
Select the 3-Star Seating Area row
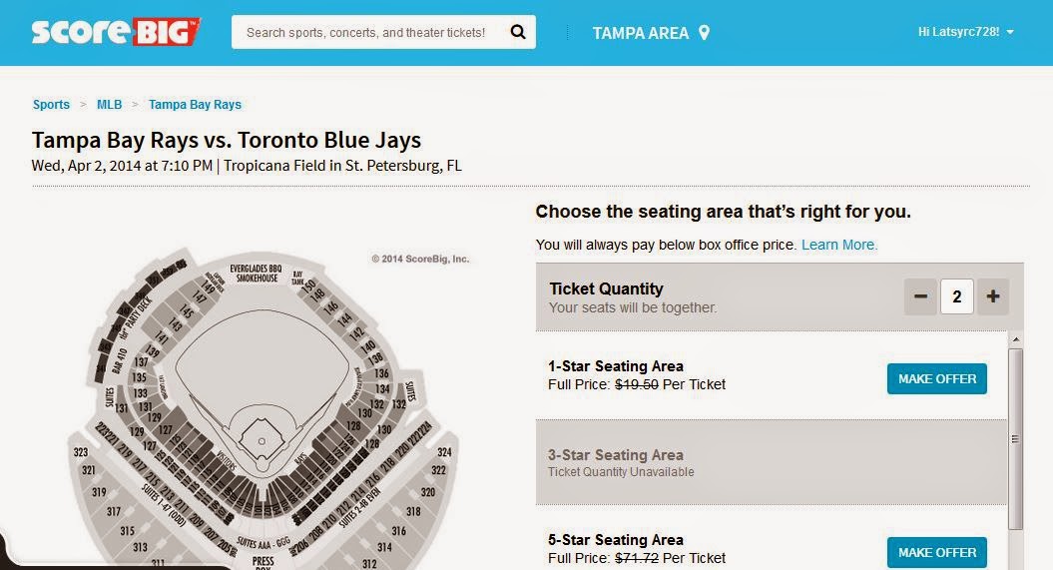point(771,462)
